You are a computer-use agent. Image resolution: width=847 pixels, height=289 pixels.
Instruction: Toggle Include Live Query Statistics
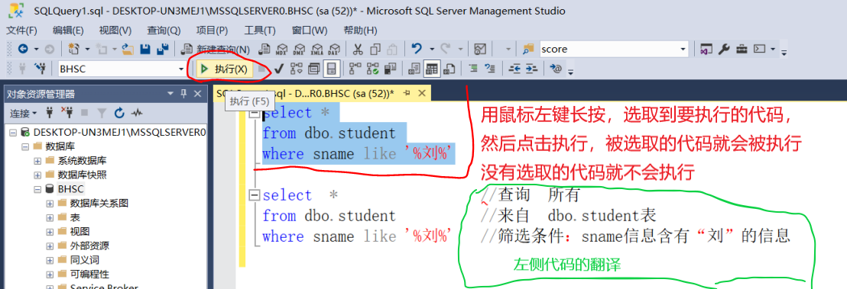(x=372, y=69)
